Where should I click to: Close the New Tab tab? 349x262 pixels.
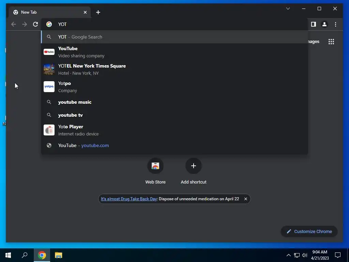85,12
